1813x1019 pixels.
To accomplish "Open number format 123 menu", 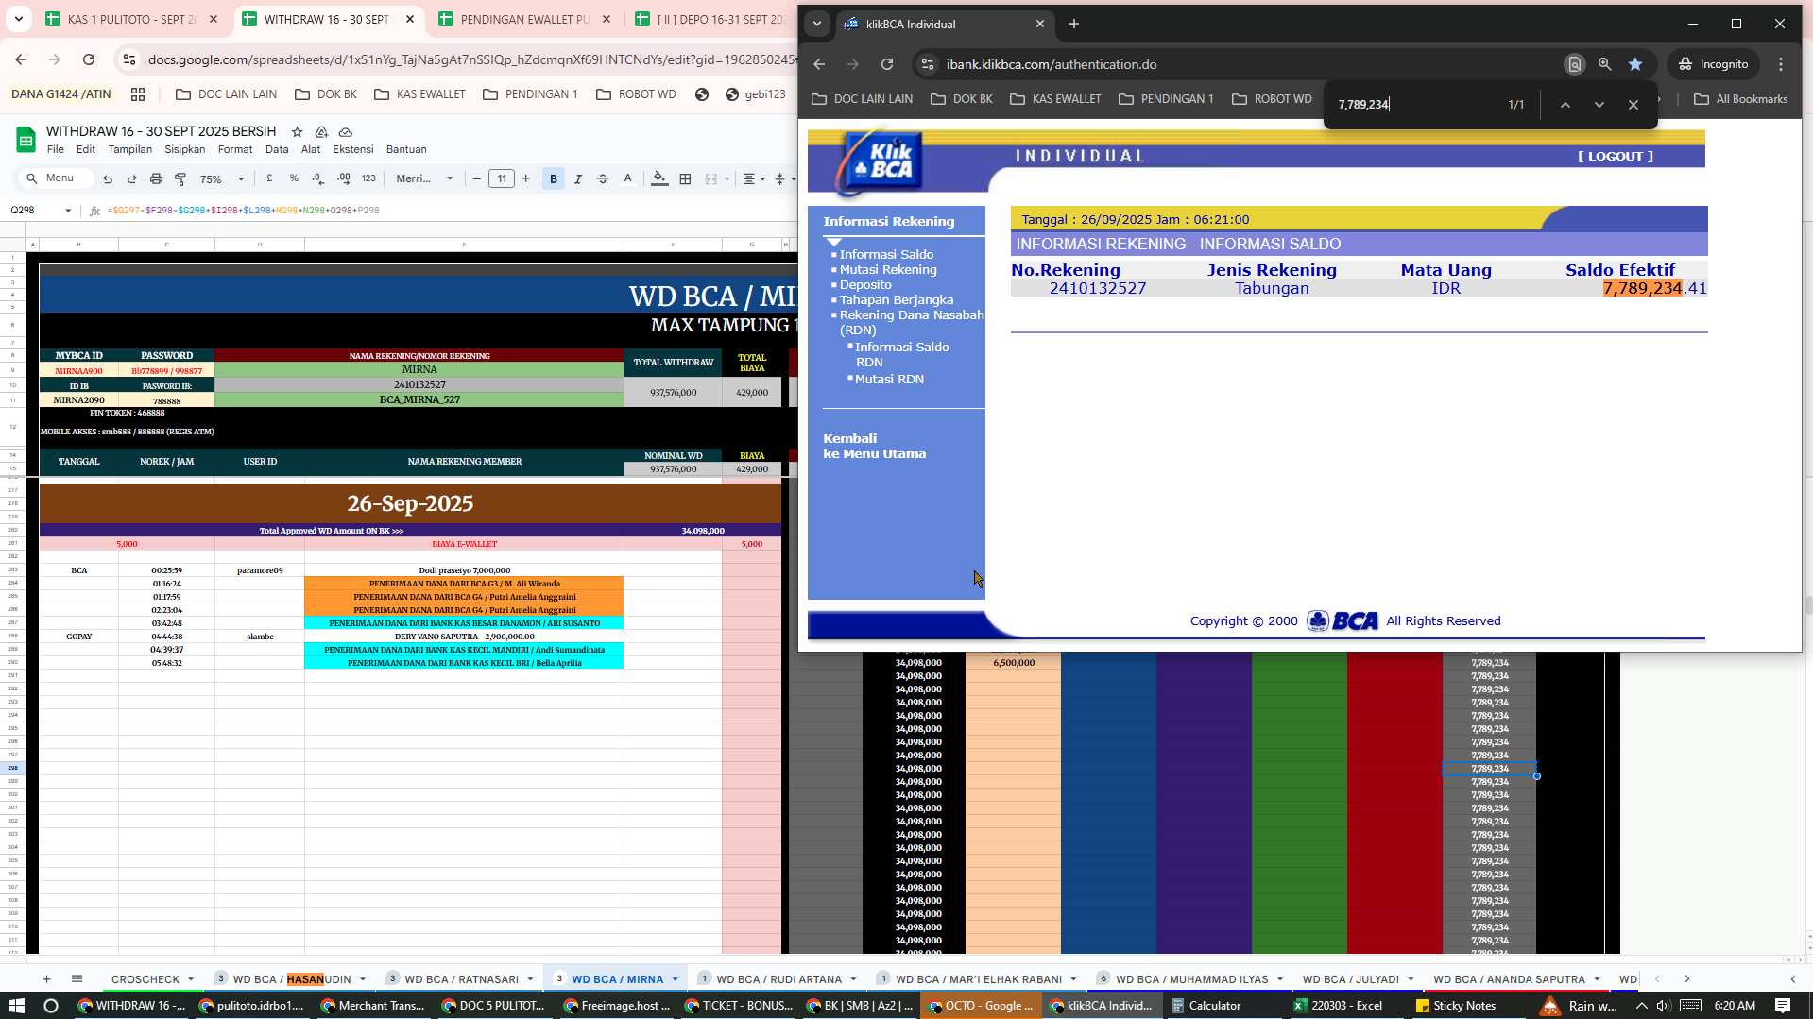I will coord(368,178).
